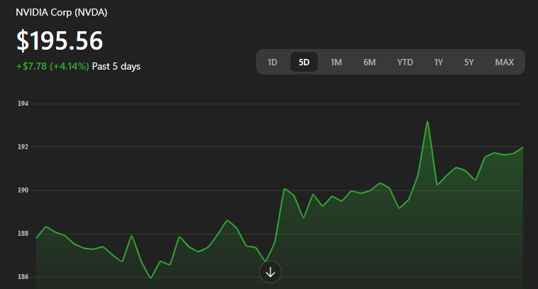The height and width of the screenshot is (289, 538).
Task: Click the NVIDIA Corp (NVDA) title
Action: pos(62,12)
